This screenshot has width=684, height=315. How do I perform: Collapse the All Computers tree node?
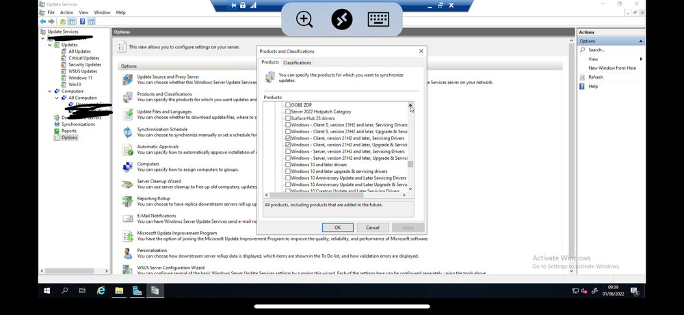[x=57, y=98]
